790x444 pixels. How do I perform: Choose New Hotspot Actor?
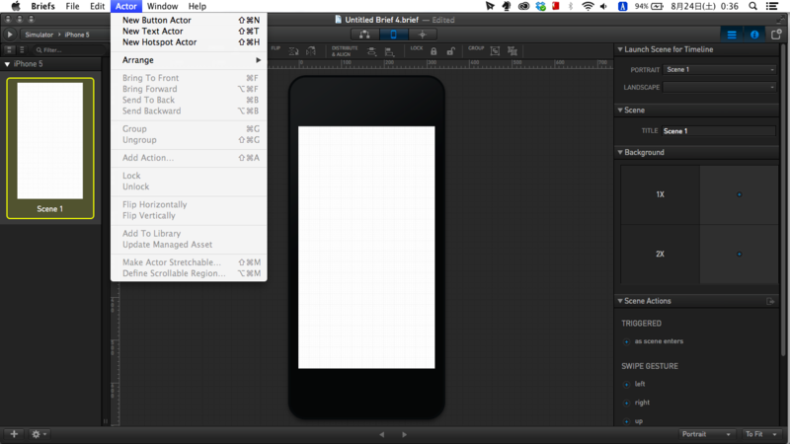coord(189,42)
